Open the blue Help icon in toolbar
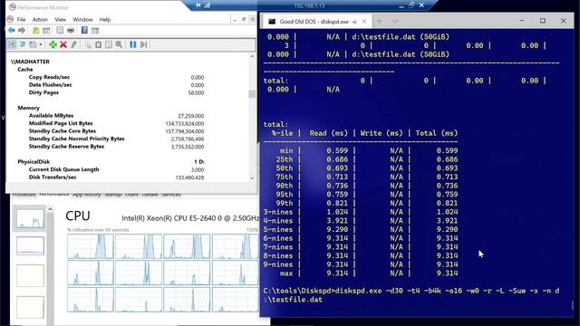This screenshot has height=326, width=580. click(x=84, y=30)
